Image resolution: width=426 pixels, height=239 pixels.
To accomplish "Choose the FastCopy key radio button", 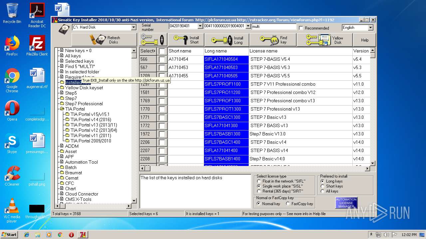I will 288,204.
